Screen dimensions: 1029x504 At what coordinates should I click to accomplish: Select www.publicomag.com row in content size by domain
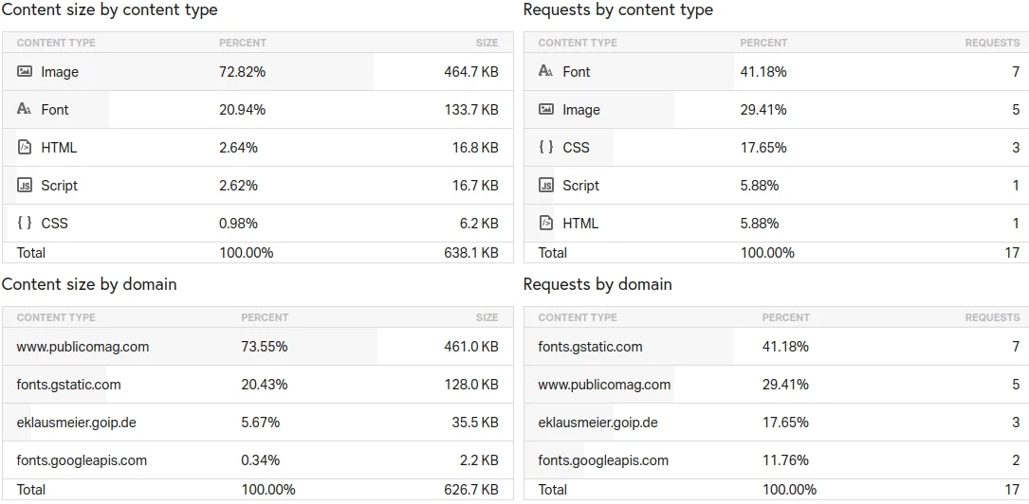pyautogui.click(x=83, y=347)
